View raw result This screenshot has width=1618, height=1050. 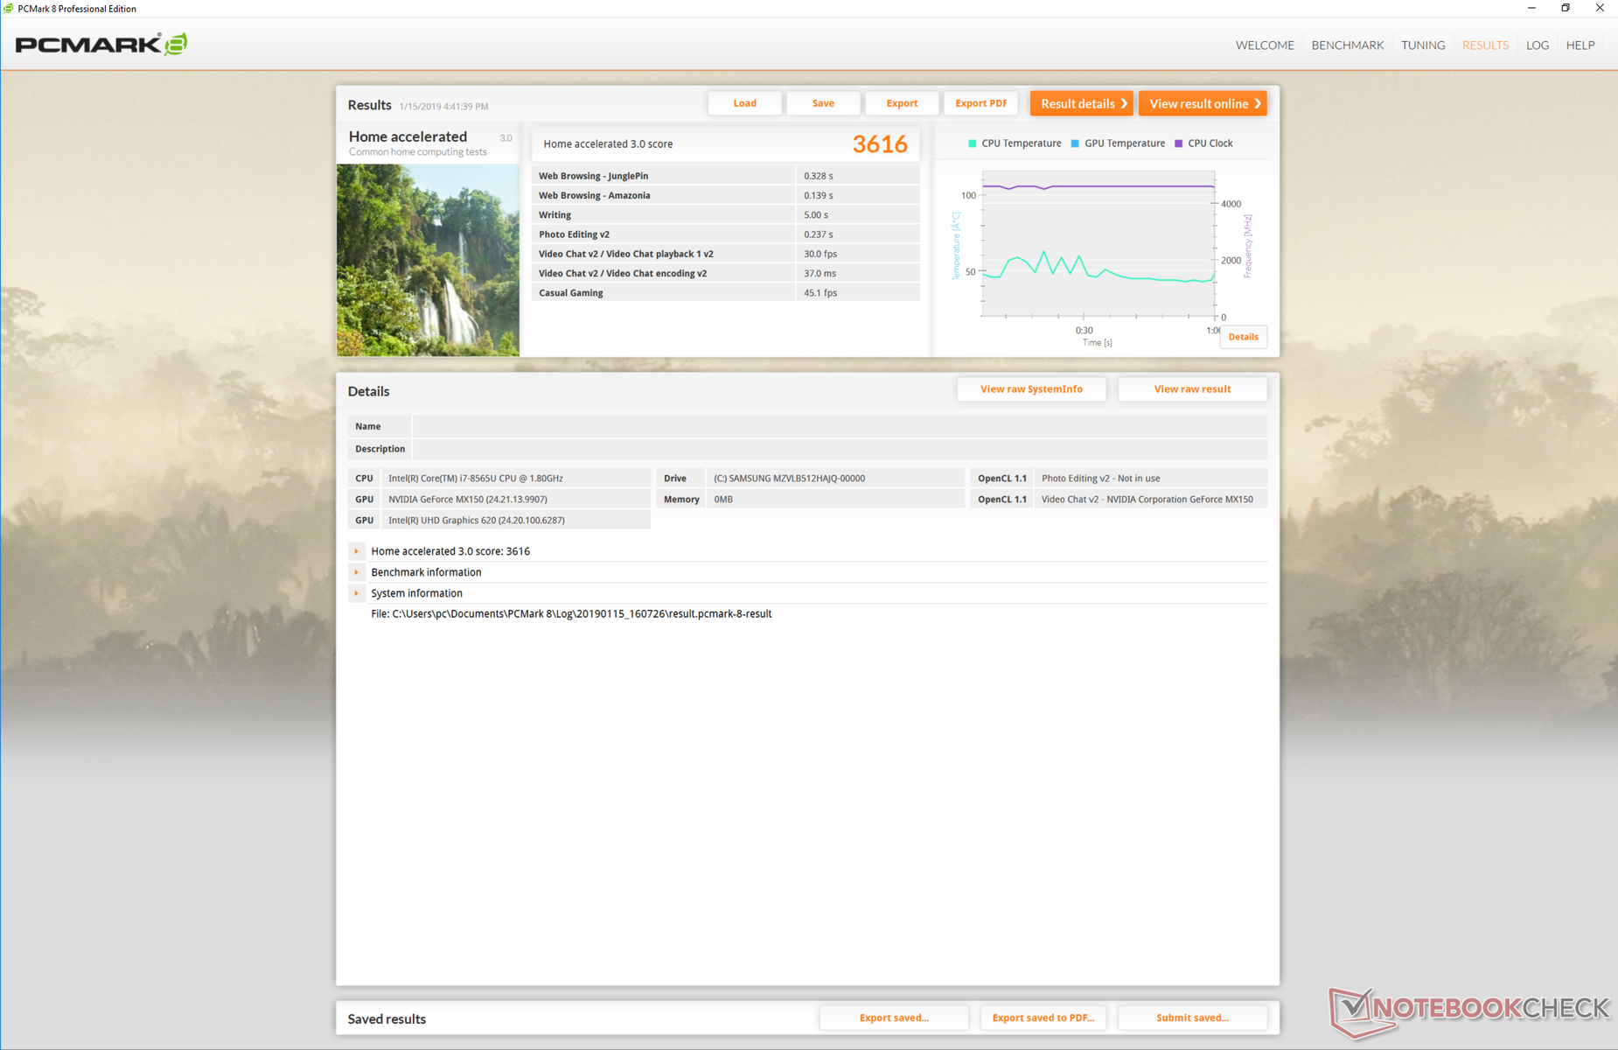click(x=1192, y=389)
